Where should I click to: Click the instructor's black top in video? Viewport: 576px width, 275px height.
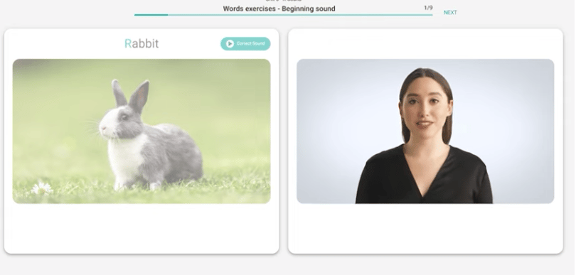coord(425,176)
